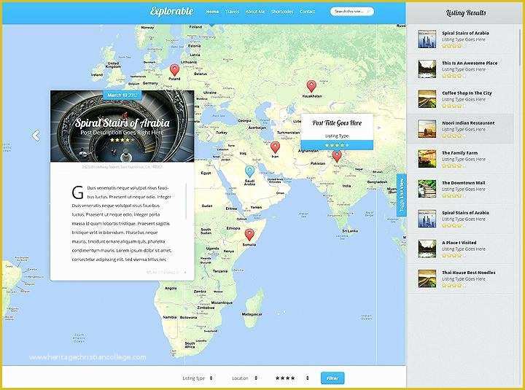The image size is (525, 390).
Task: Click the red pin over Somalia
Action: pos(249,235)
